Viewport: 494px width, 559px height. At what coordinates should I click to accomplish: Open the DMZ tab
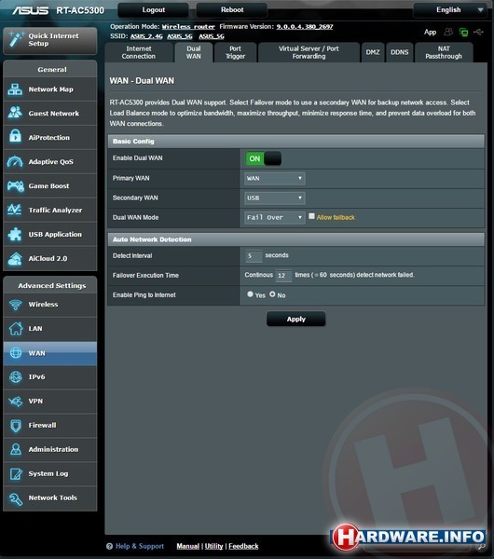[373, 52]
